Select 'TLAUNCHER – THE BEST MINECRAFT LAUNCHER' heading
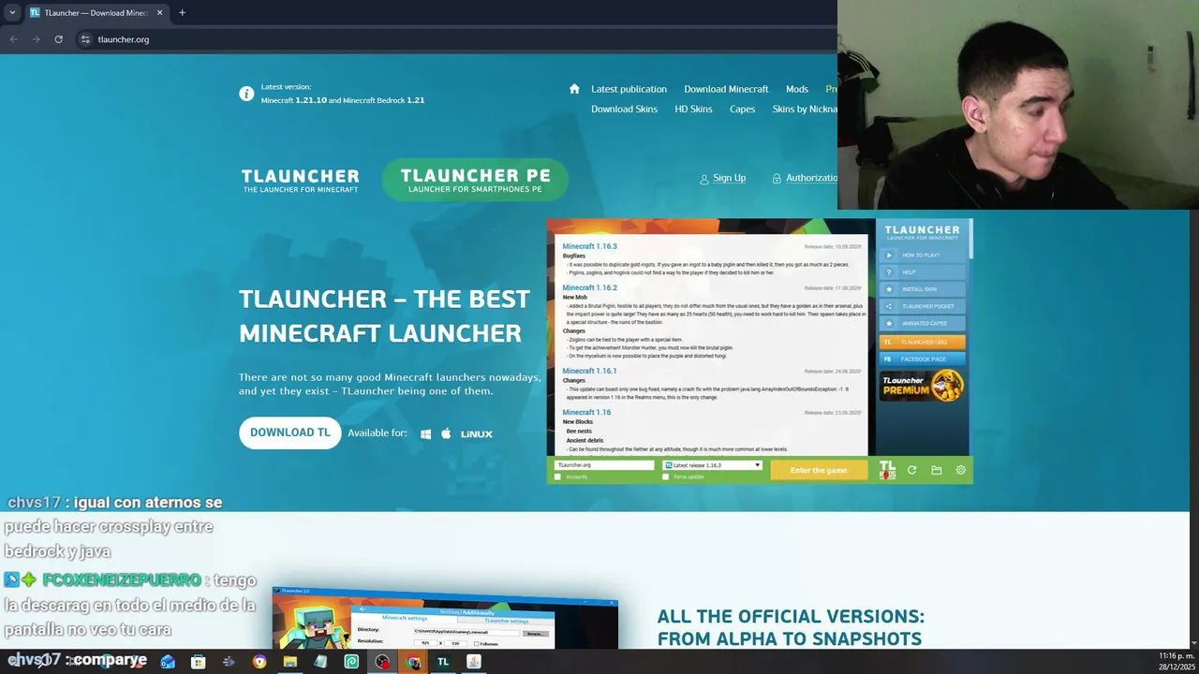Image resolution: width=1199 pixels, height=674 pixels. pos(384,315)
